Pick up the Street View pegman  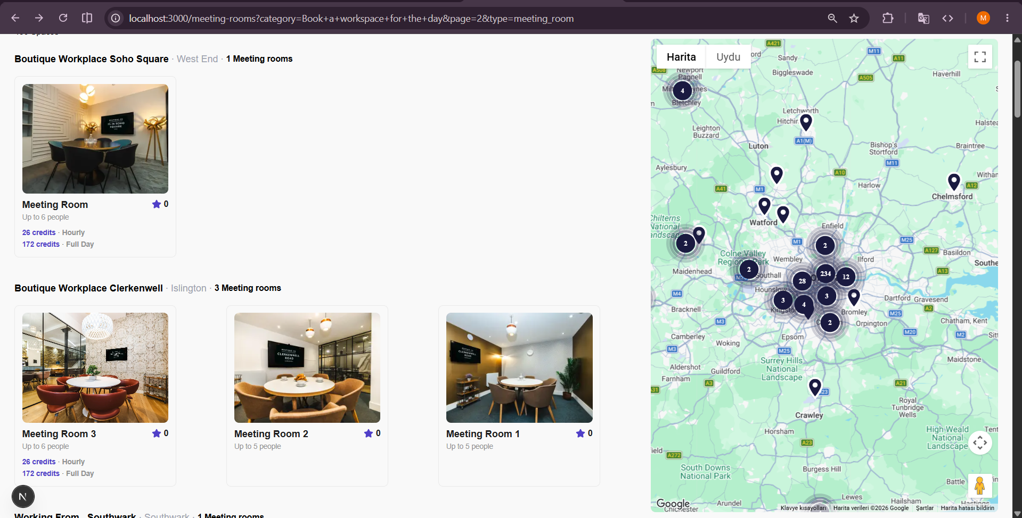pos(980,486)
